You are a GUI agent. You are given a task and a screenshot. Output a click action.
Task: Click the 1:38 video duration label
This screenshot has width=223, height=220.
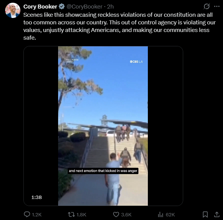(37, 197)
